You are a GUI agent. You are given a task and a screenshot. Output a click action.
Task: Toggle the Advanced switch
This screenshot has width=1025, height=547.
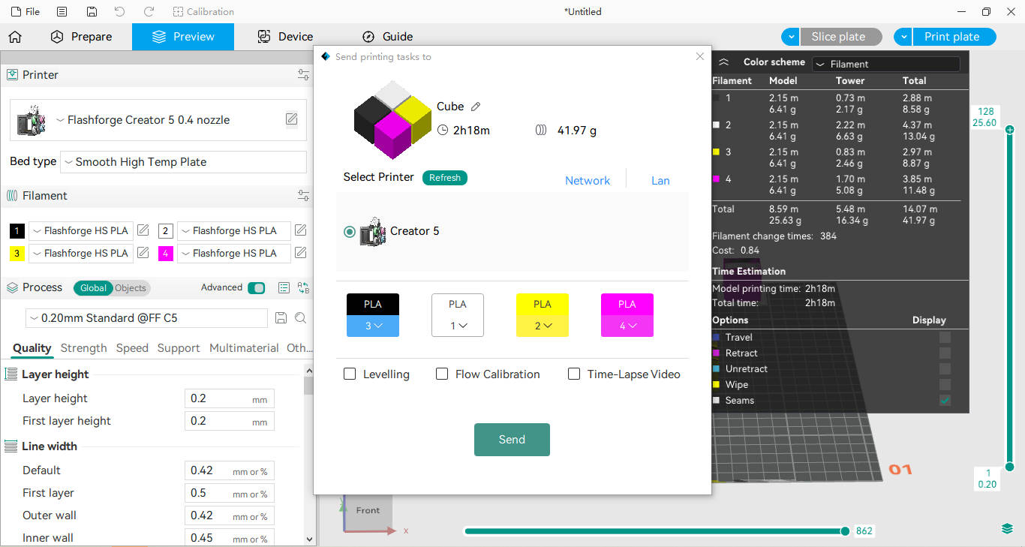[257, 288]
